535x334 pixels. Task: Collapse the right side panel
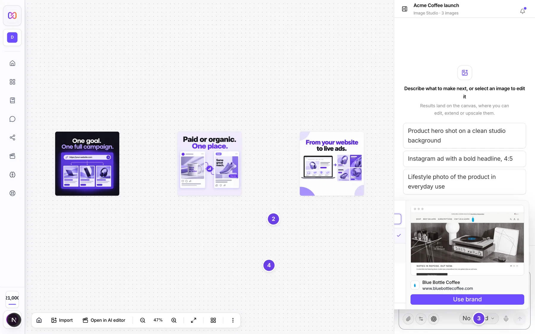[405, 9]
